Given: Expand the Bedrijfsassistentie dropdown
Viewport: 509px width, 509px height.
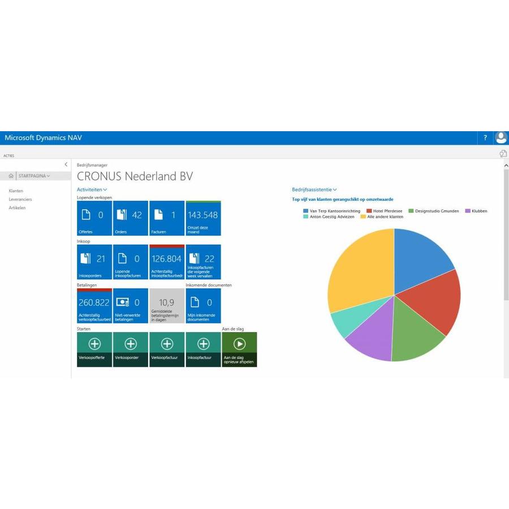Looking at the screenshot, I should click(x=314, y=189).
